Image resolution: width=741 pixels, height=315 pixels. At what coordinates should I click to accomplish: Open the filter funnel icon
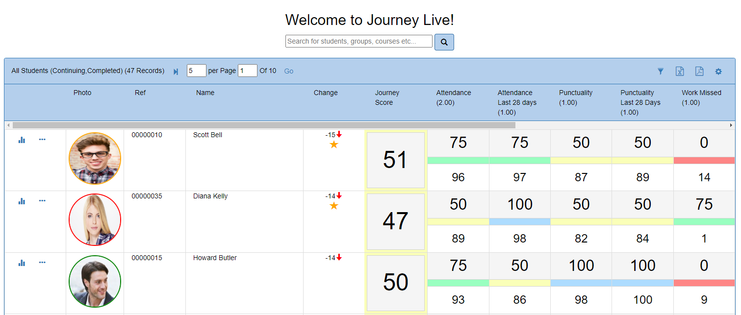(x=661, y=72)
